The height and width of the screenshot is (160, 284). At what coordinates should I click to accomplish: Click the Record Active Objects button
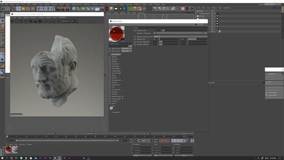pyautogui.click(x=161, y=140)
